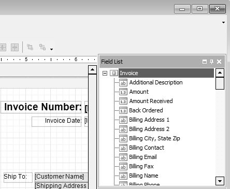
Task: Click the Bring to Front toolbar icon
Action: [x=30, y=47]
